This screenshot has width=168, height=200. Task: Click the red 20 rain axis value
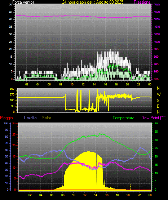(x=14, y=146)
